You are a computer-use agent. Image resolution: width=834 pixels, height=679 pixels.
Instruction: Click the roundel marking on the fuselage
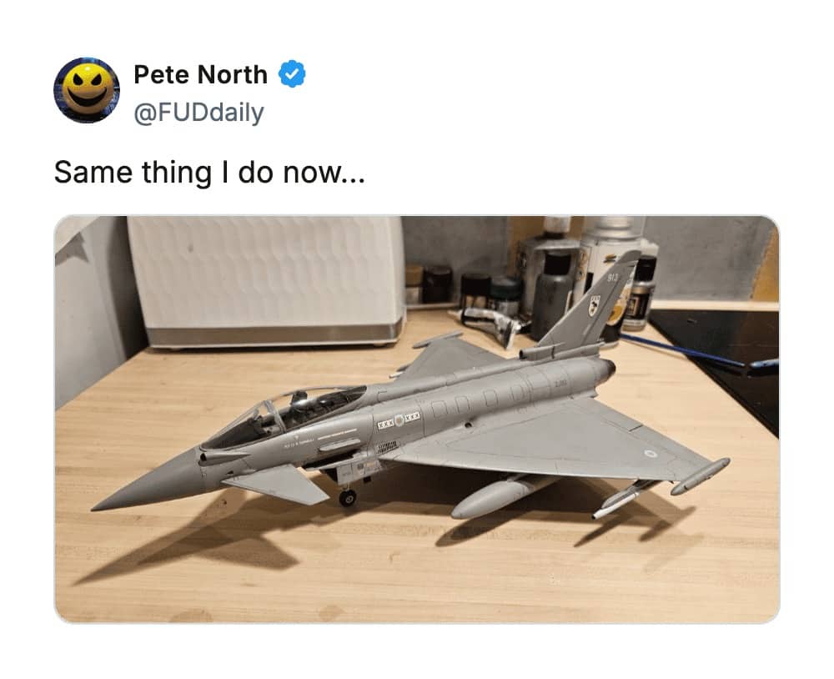pos(399,420)
